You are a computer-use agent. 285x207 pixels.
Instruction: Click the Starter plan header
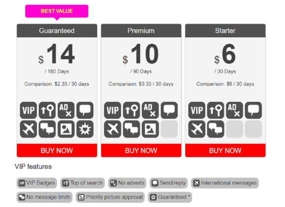pyautogui.click(x=225, y=30)
